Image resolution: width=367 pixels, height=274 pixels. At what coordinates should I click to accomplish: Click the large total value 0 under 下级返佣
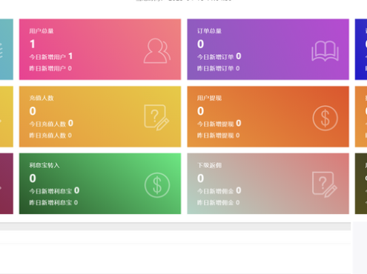point(200,178)
